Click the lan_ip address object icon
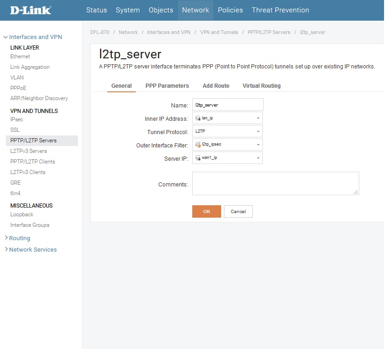Image resolution: width=390 pixels, height=349 pixels. [x=198, y=118]
